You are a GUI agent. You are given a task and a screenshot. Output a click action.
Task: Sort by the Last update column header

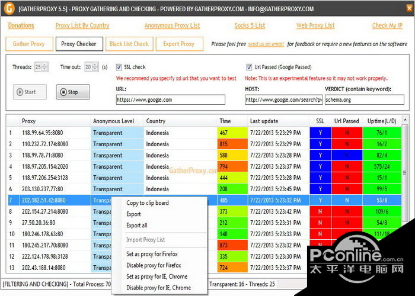click(279, 121)
